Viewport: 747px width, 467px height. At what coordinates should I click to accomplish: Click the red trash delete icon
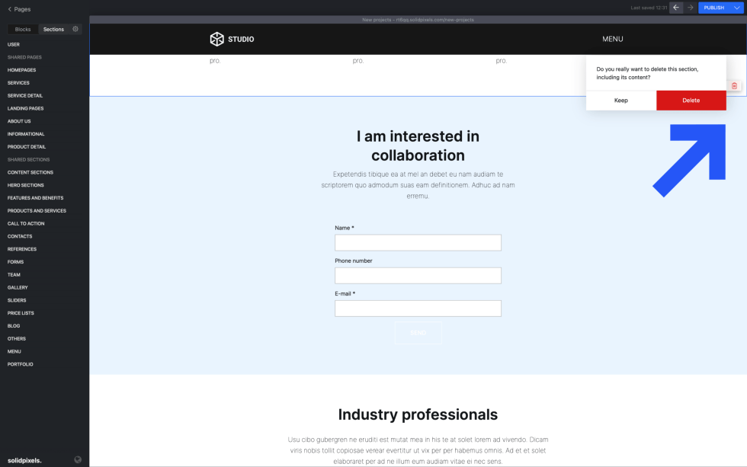point(734,85)
